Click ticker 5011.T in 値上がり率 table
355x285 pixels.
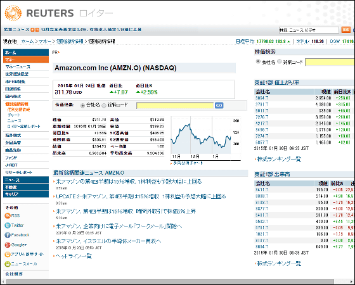pos(262,111)
